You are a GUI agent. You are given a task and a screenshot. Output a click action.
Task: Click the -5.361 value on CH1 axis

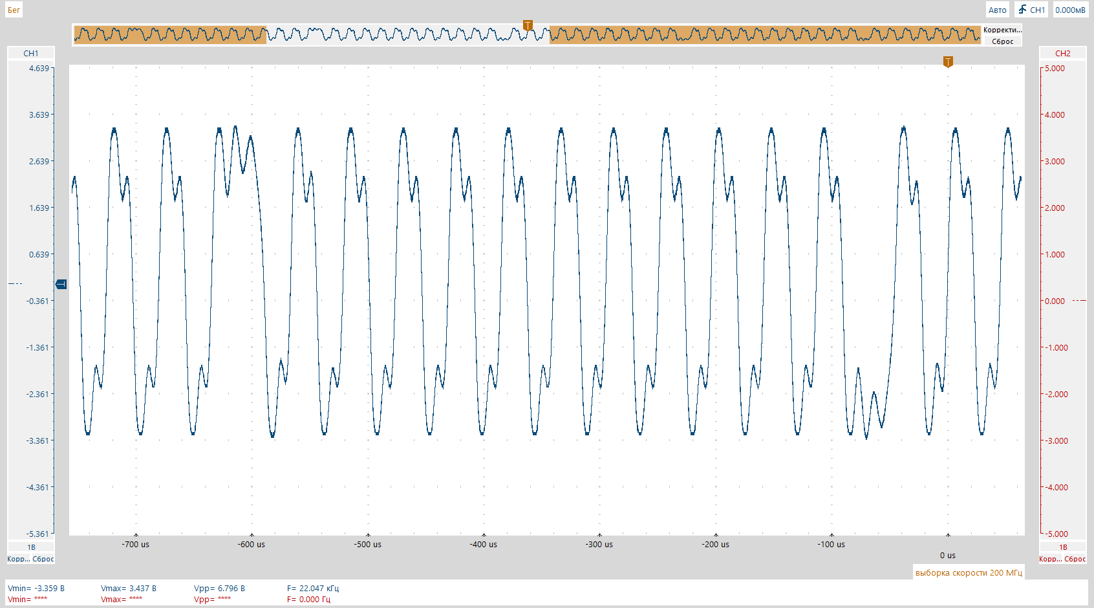point(38,534)
